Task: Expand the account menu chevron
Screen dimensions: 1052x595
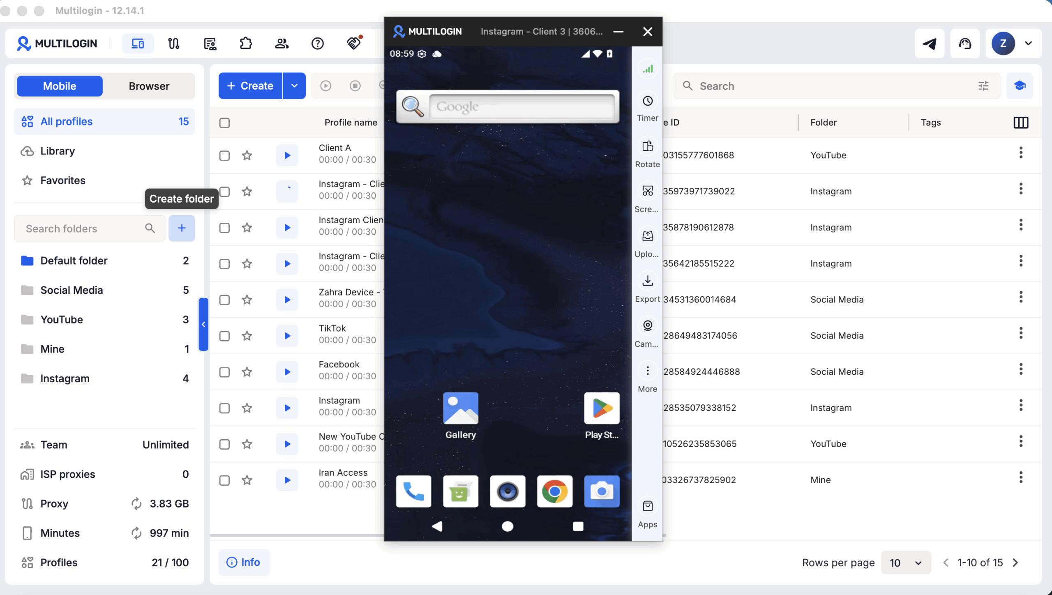Action: point(1029,43)
